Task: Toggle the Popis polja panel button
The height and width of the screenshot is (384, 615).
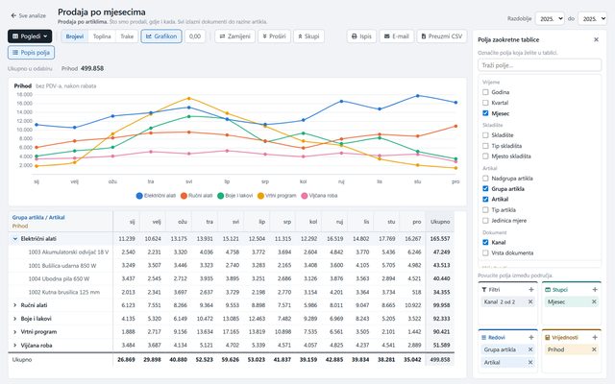Action: pos(31,53)
